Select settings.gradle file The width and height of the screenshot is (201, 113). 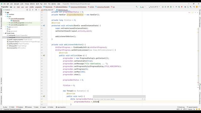click(x=17, y=46)
